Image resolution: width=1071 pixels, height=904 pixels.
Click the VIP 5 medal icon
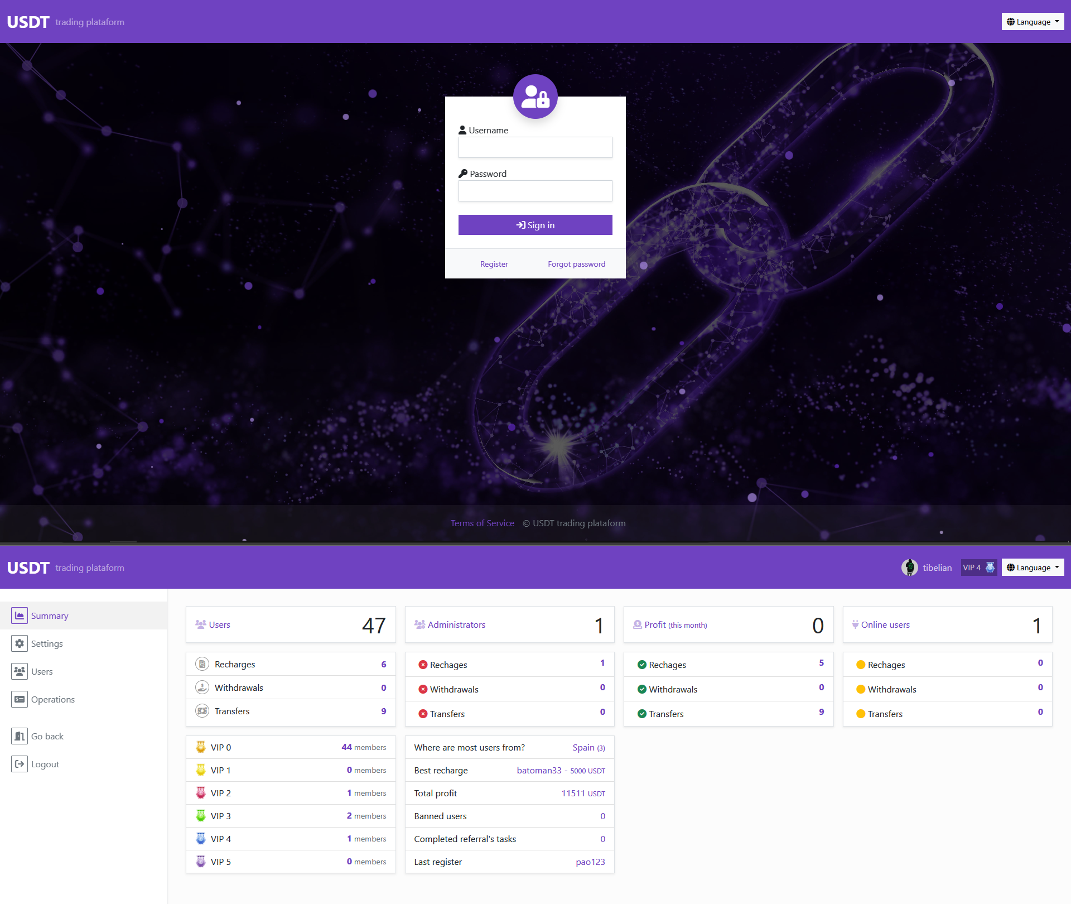pyautogui.click(x=201, y=861)
